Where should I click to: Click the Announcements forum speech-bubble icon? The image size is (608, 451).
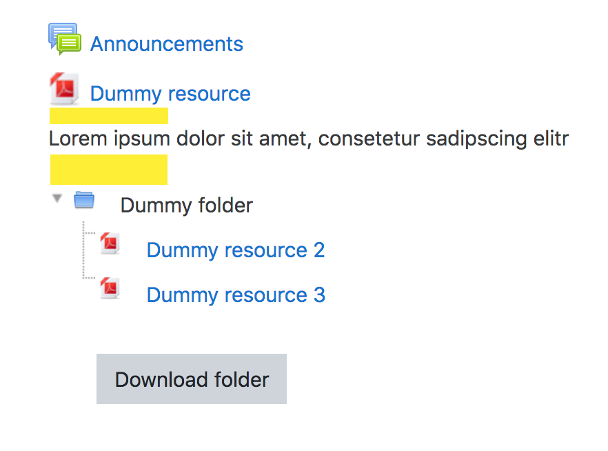[x=65, y=39]
